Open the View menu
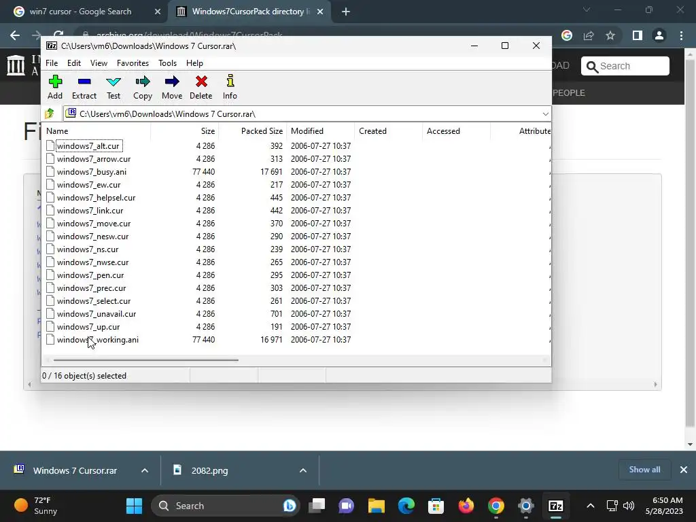This screenshot has height=522, width=696. (99, 63)
